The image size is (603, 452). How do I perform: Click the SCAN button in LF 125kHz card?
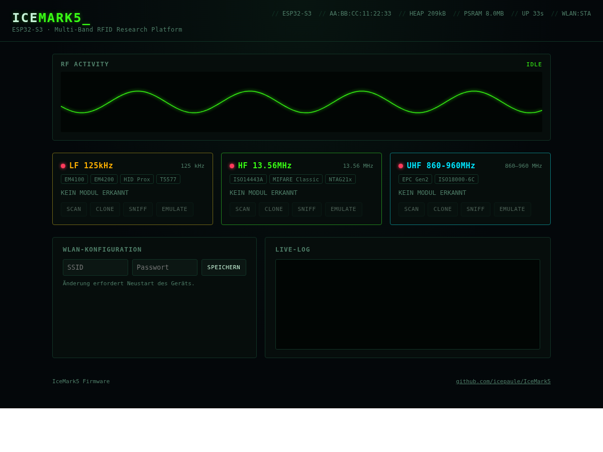pyautogui.click(x=74, y=209)
